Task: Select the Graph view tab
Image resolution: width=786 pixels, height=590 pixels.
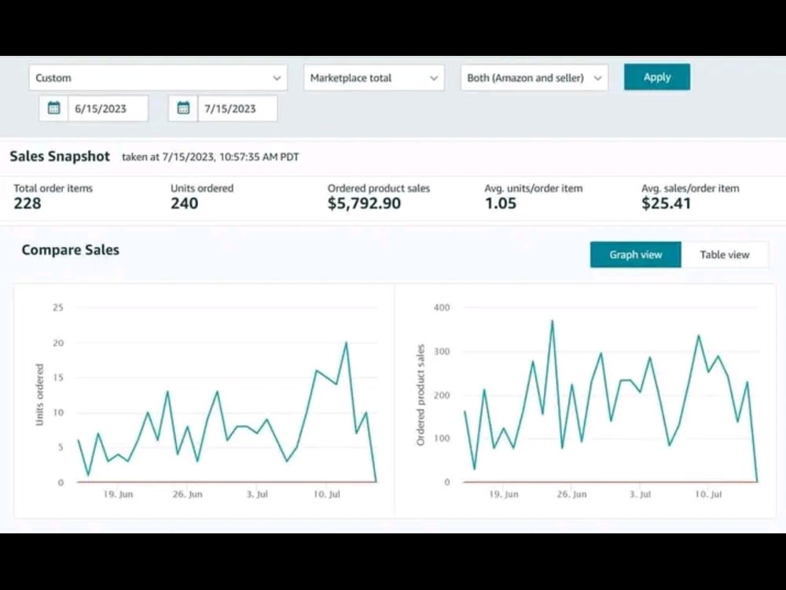Action: 636,255
